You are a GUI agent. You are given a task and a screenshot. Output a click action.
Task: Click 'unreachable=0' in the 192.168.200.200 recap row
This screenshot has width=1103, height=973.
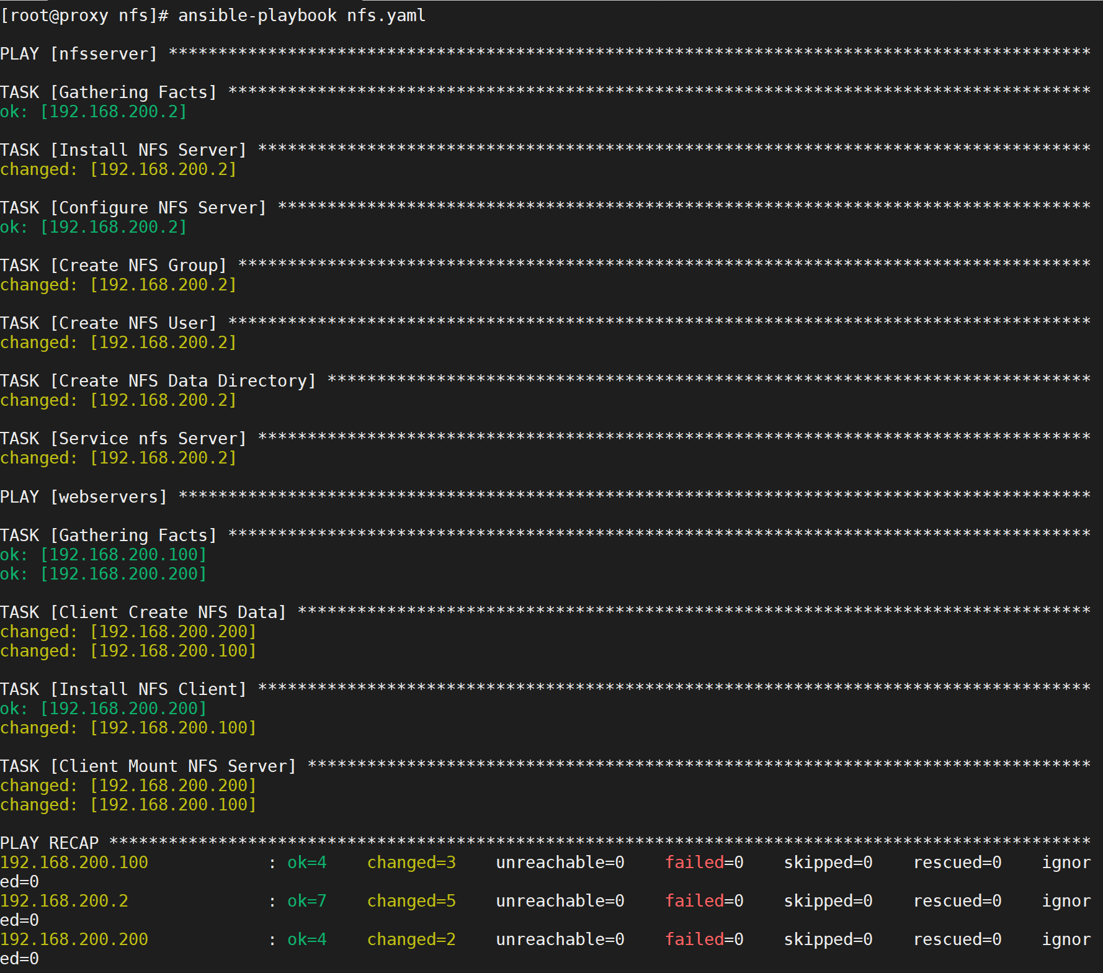[560, 939]
